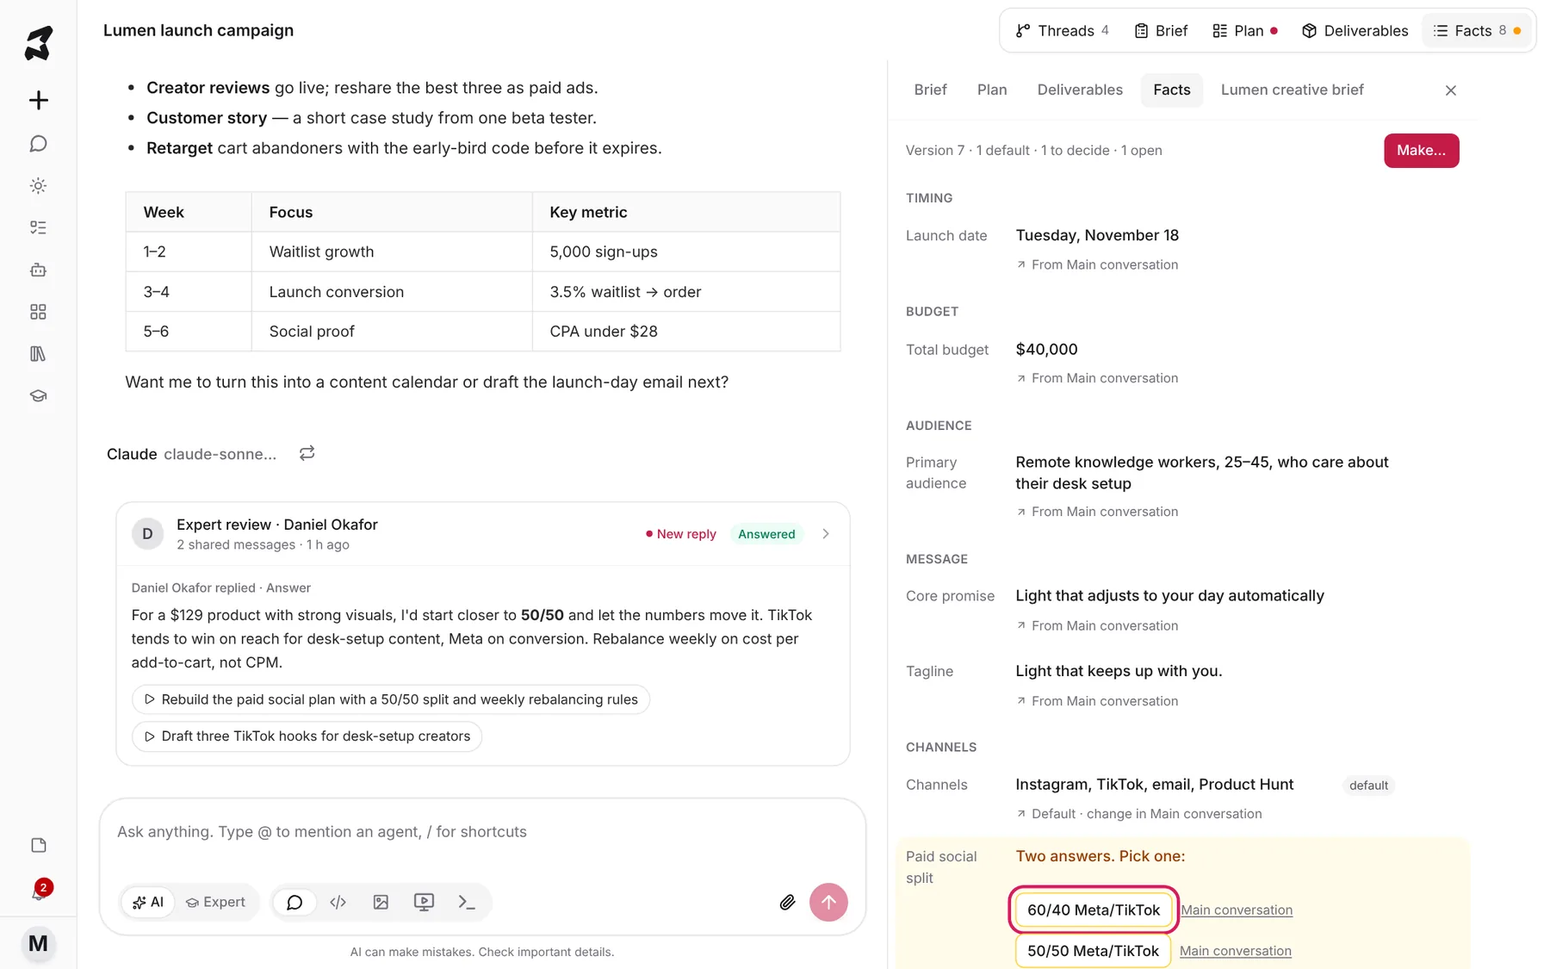Click Draft three TikTok hooks suggestion
1550x969 pixels.
307,736
